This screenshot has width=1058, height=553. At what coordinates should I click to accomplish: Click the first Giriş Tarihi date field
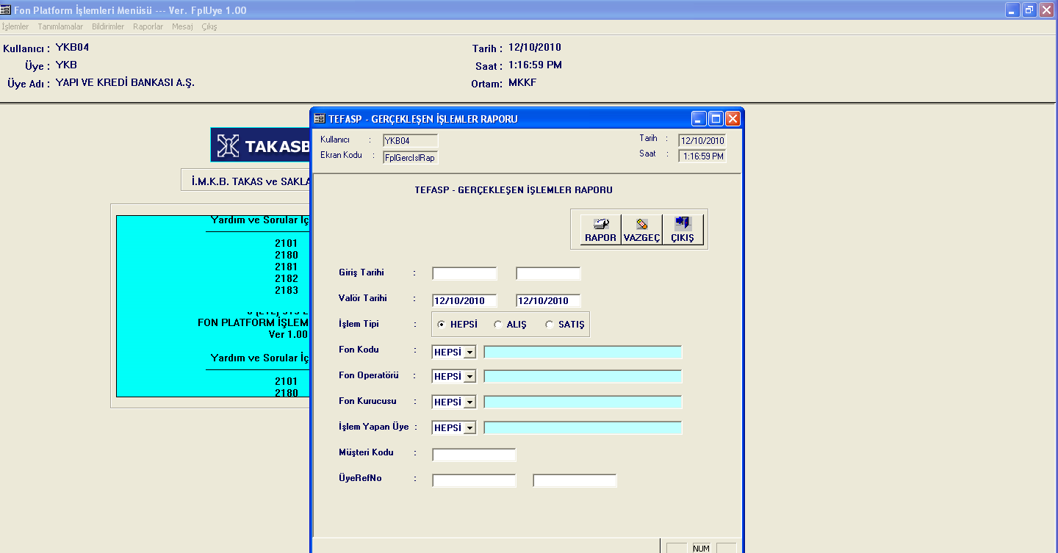coord(465,274)
